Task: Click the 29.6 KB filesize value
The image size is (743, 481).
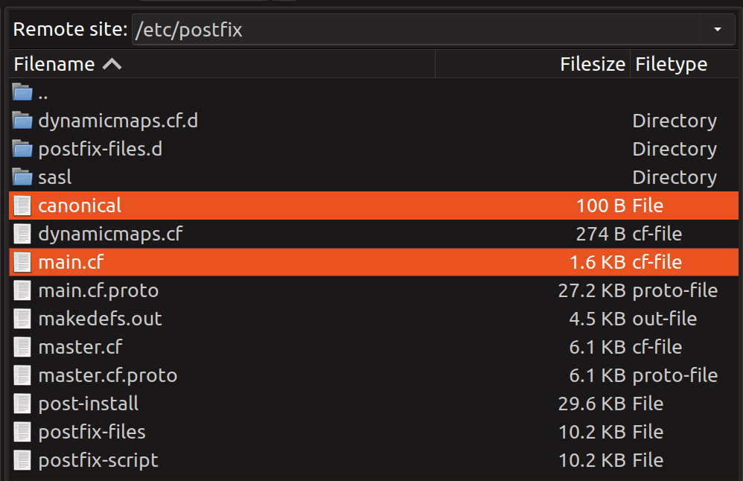Action: click(592, 404)
